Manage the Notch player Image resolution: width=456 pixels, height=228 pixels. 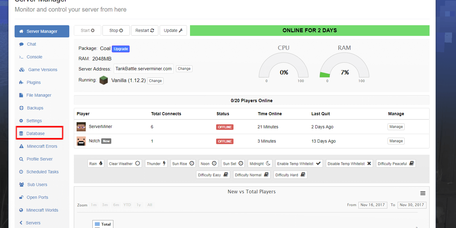tap(396, 141)
